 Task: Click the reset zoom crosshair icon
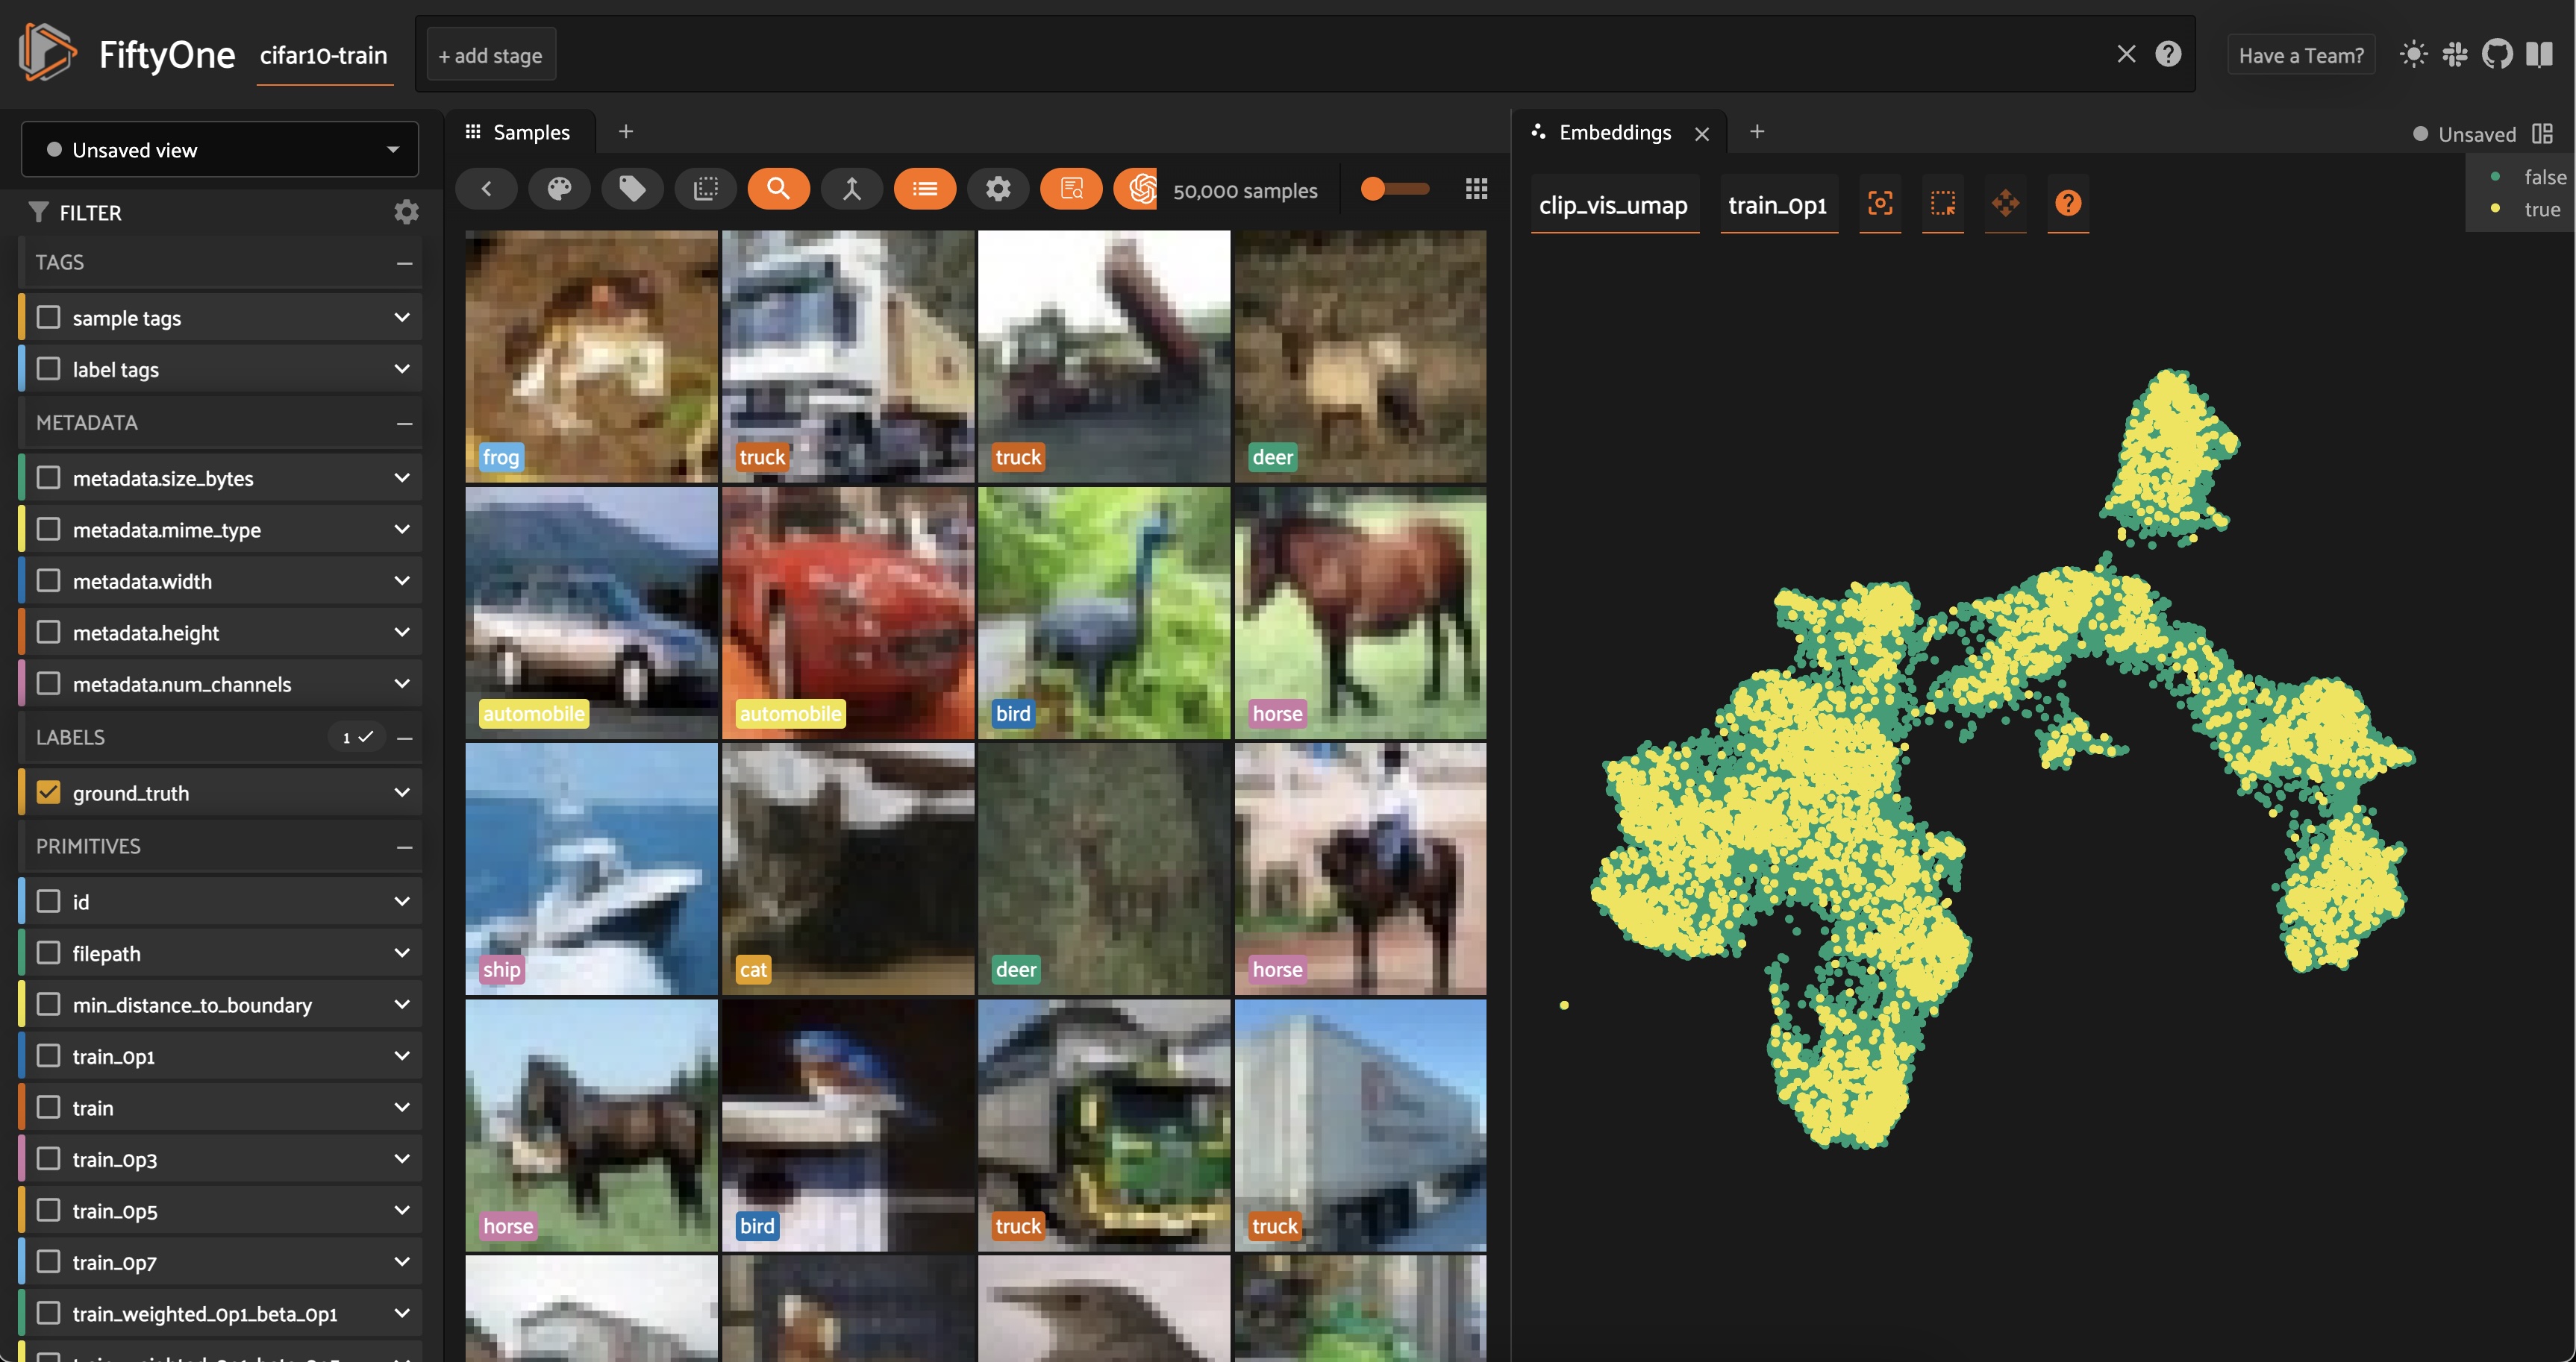(1880, 204)
